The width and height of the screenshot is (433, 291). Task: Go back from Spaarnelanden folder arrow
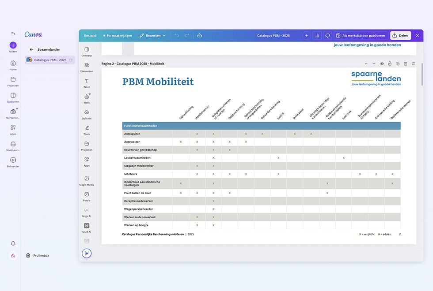pos(31,49)
